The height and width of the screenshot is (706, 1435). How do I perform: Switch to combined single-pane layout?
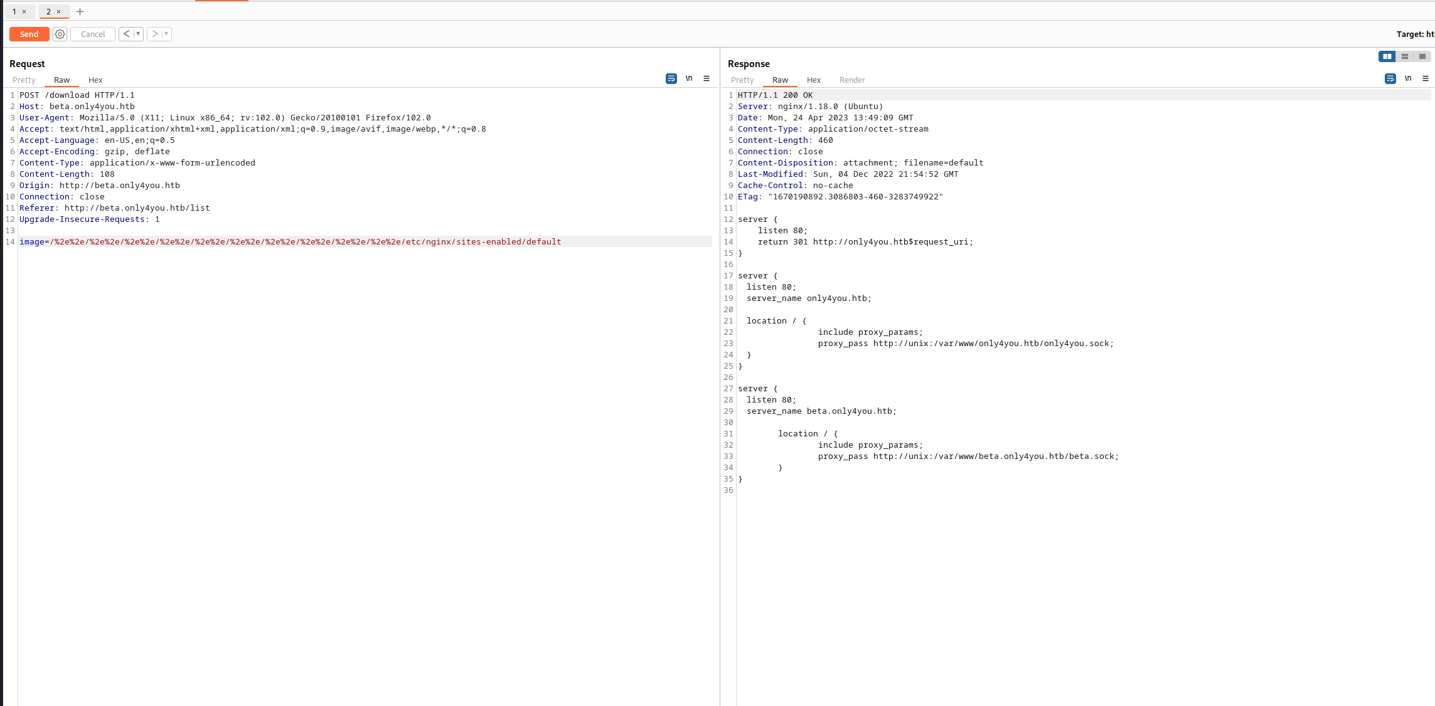pos(1422,56)
